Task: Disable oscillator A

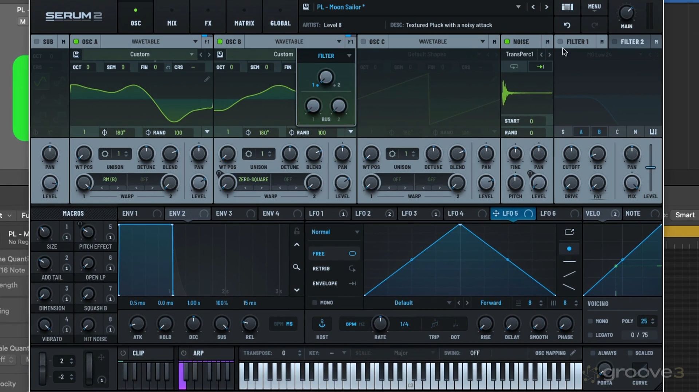Action: [x=76, y=41]
